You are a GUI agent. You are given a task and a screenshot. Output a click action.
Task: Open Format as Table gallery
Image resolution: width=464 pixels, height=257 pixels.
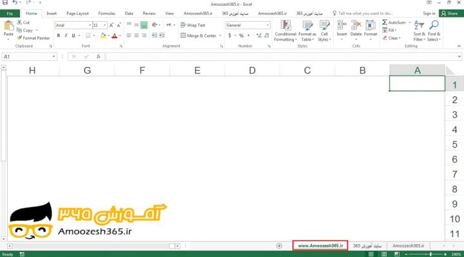tap(307, 31)
